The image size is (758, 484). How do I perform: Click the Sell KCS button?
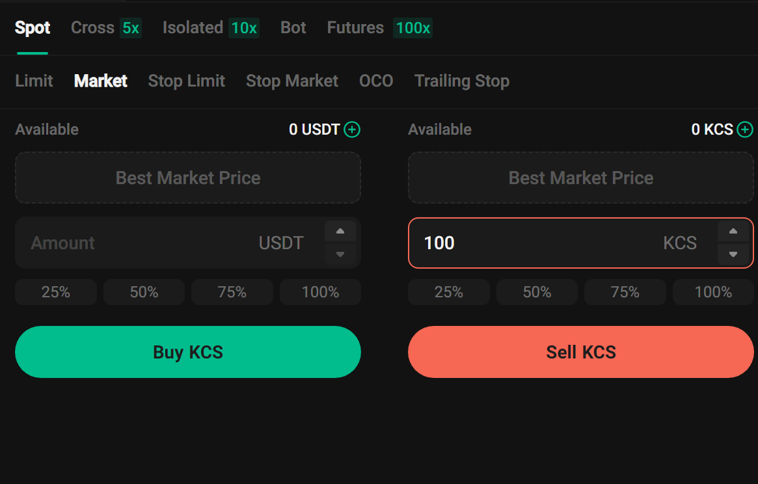tap(581, 351)
